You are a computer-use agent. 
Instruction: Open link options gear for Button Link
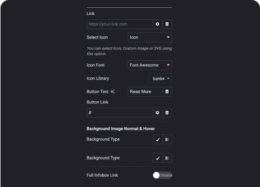pyautogui.click(x=157, y=113)
